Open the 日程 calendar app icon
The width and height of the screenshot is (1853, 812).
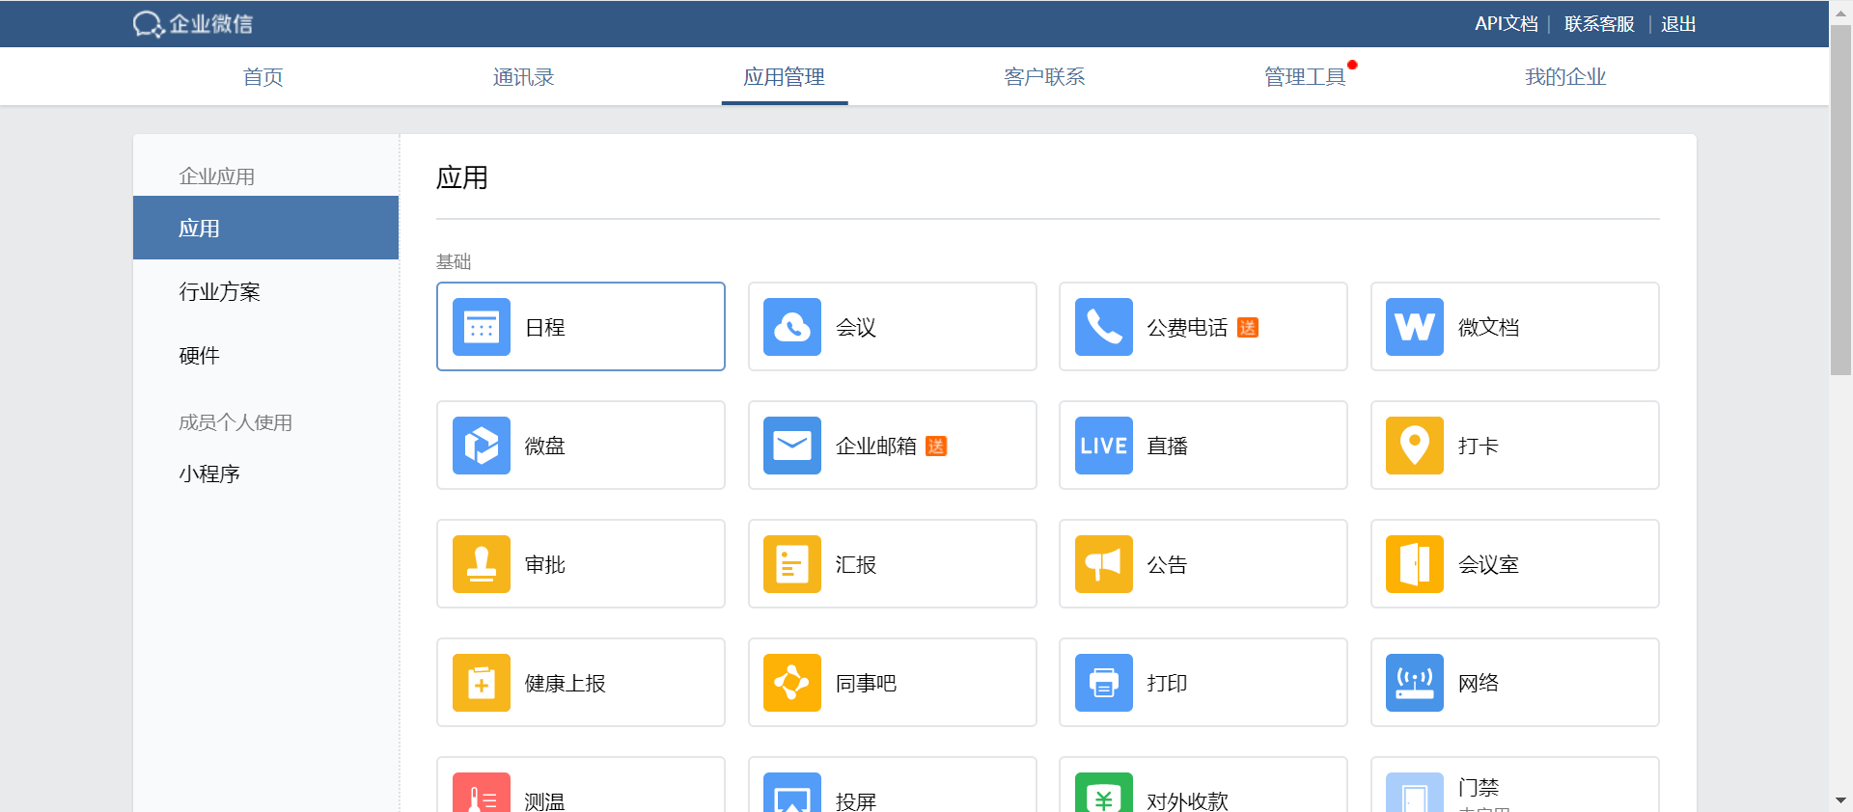coord(481,327)
